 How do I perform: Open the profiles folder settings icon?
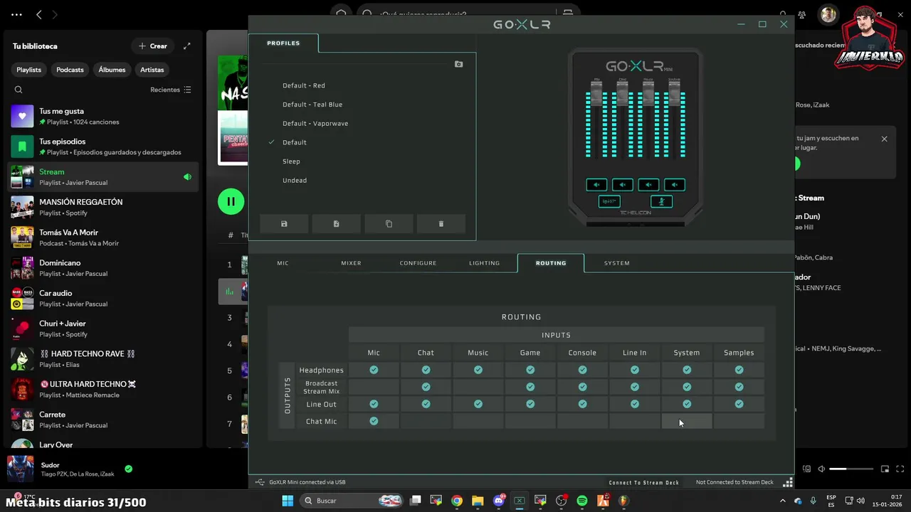(x=458, y=64)
